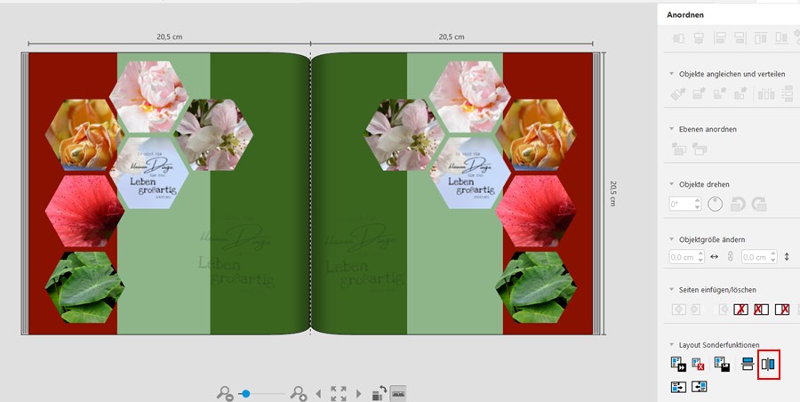Click the object width field

687,257
